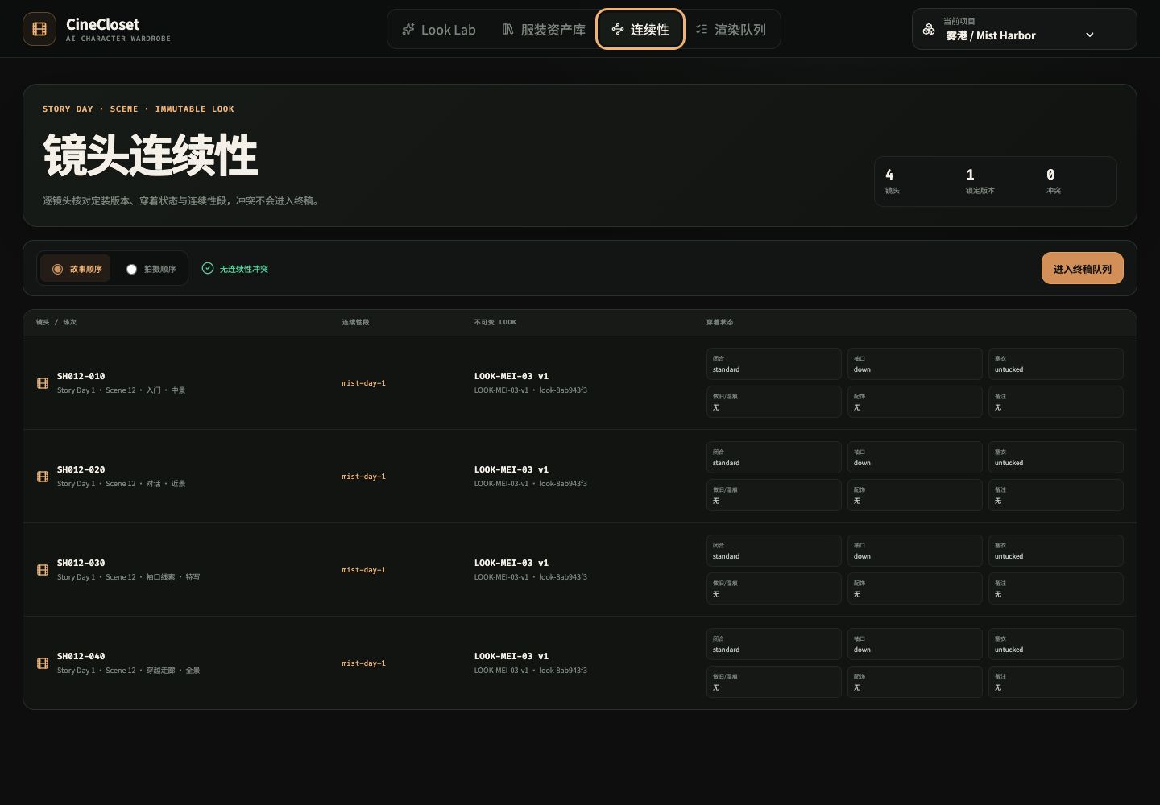
Task: Click the 闭合 standard cell for SH012-040
Action: tap(773, 644)
